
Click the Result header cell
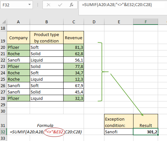coord(146,121)
